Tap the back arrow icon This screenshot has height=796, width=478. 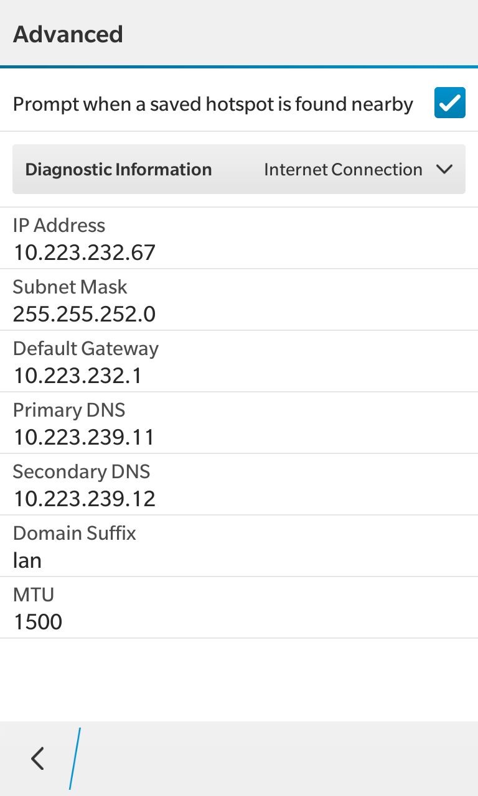[38, 759]
